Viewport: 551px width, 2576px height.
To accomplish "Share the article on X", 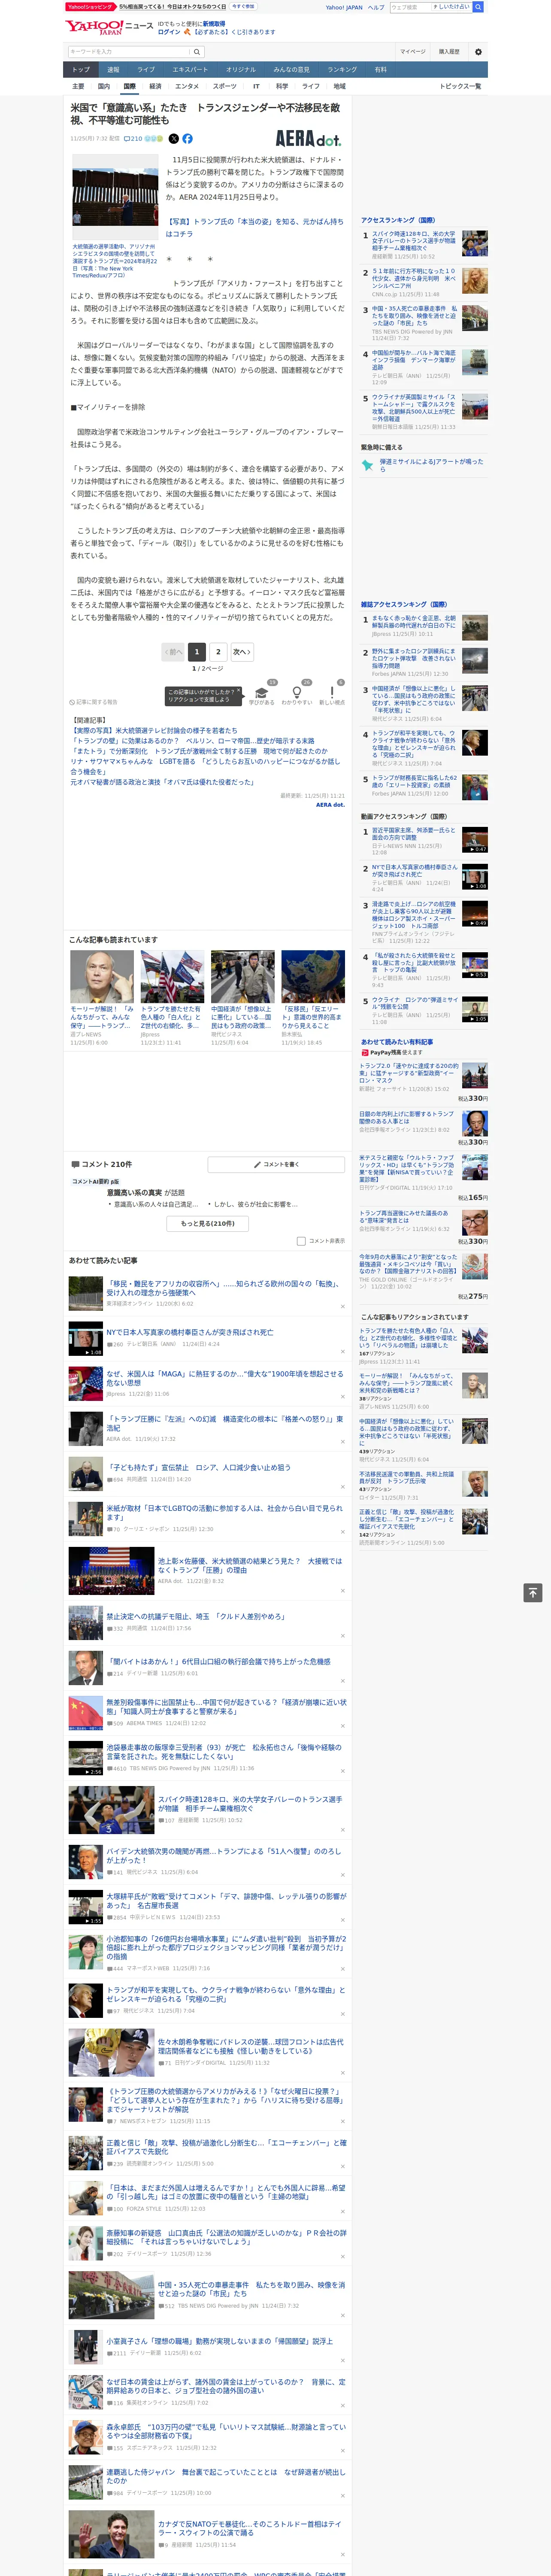I will [174, 139].
